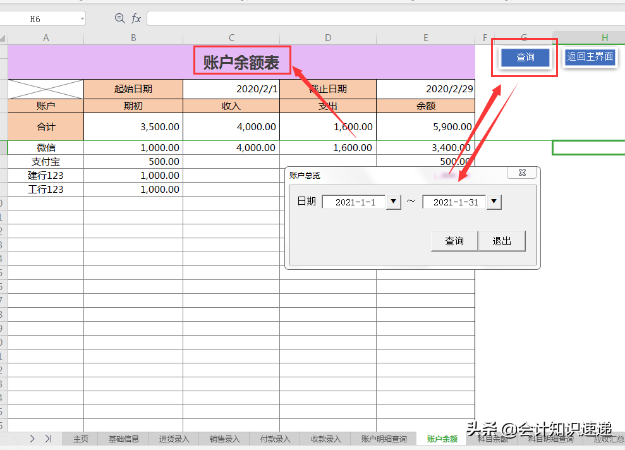Click the 建行123 account cell

tap(46, 175)
